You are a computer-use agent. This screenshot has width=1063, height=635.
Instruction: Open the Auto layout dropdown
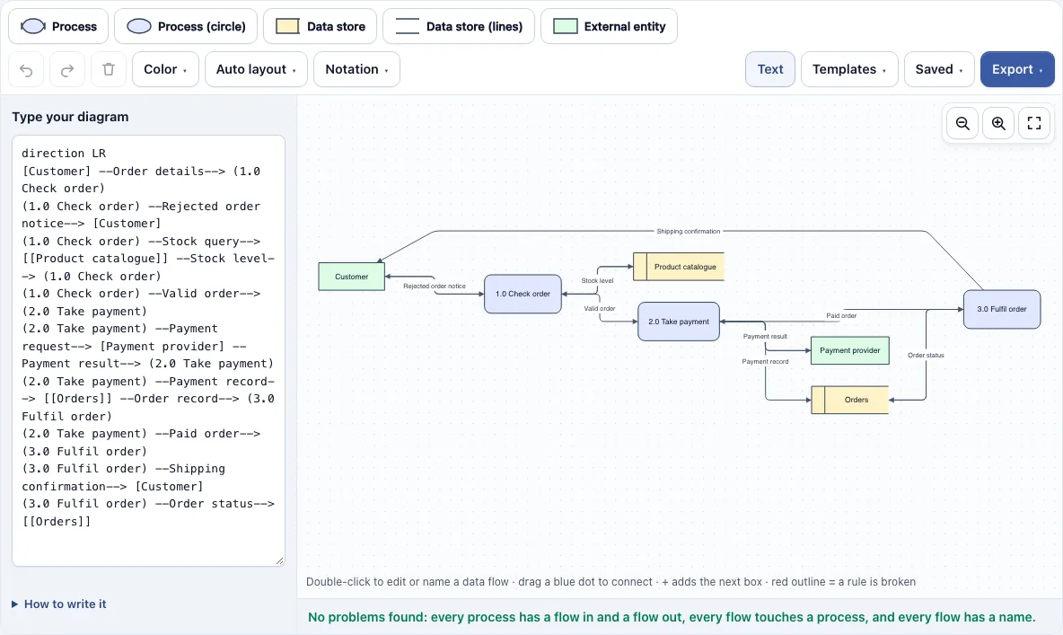pos(256,69)
